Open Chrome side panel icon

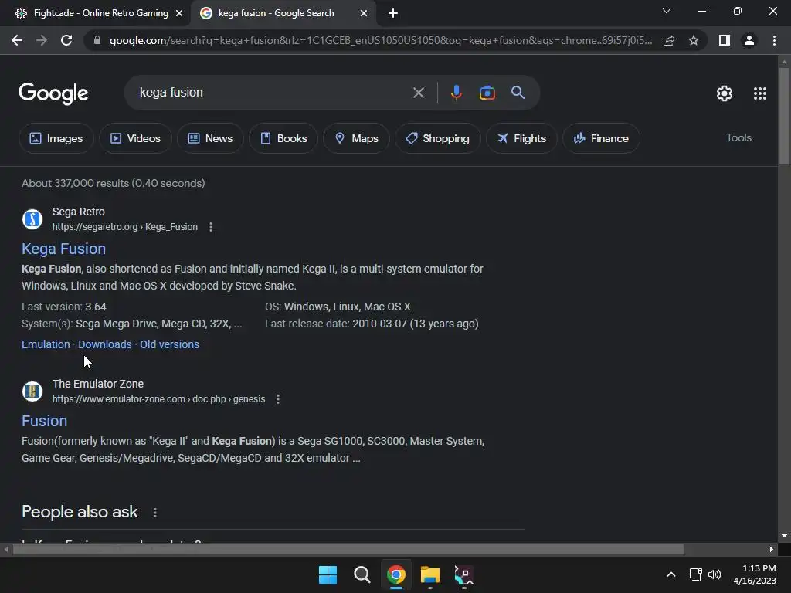coord(725,40)
